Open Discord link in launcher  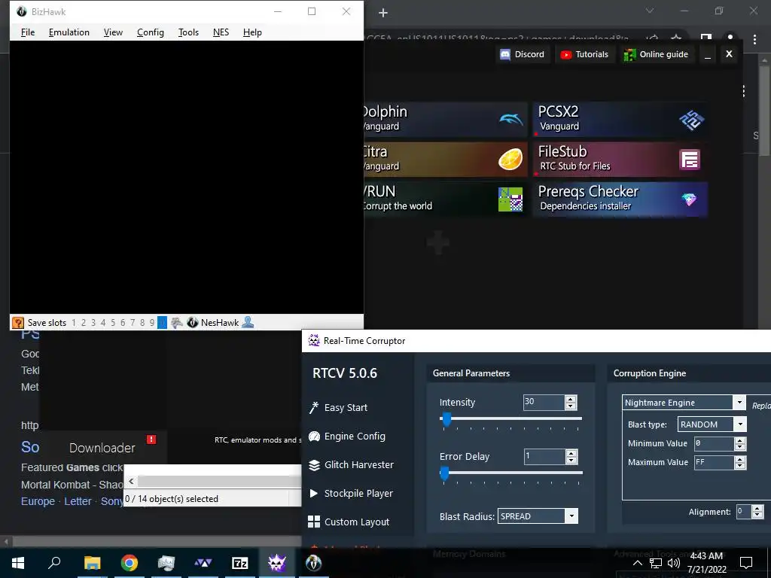coord(523,54)
